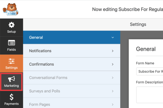163x108 pixels.
Task: Open the Notifications settings section
Action: [x=72, y=51]
